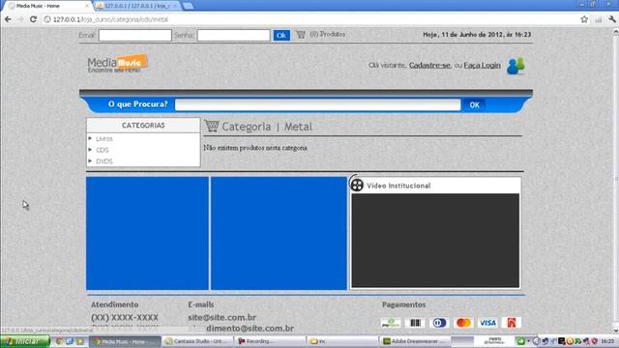Select the CATEGORIAS panel header

click(x=143, y=125)
